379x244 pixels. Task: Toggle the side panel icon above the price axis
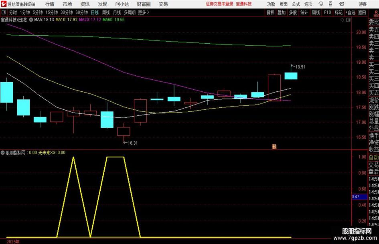click(348, 20)
